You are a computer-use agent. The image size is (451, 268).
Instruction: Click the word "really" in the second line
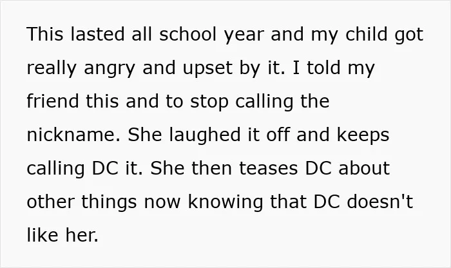point(52,69)
